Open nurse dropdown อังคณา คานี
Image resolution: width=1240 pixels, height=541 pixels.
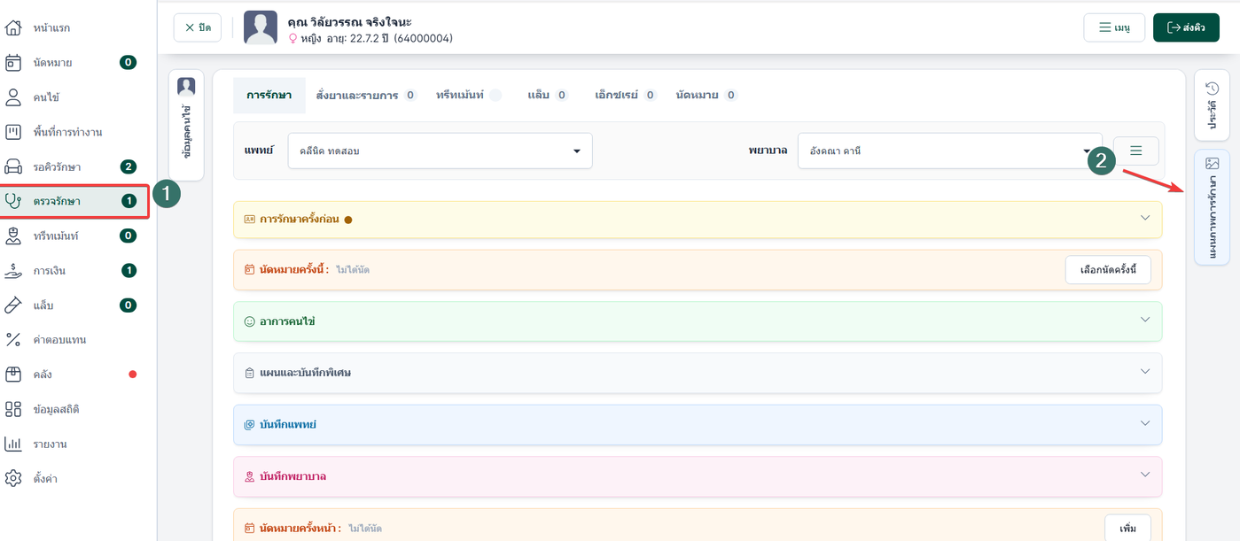coord(949,151)
